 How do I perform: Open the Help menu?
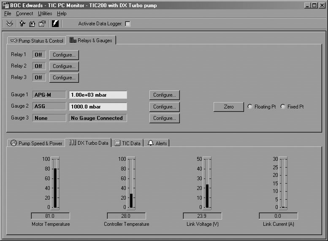[62, 14]
